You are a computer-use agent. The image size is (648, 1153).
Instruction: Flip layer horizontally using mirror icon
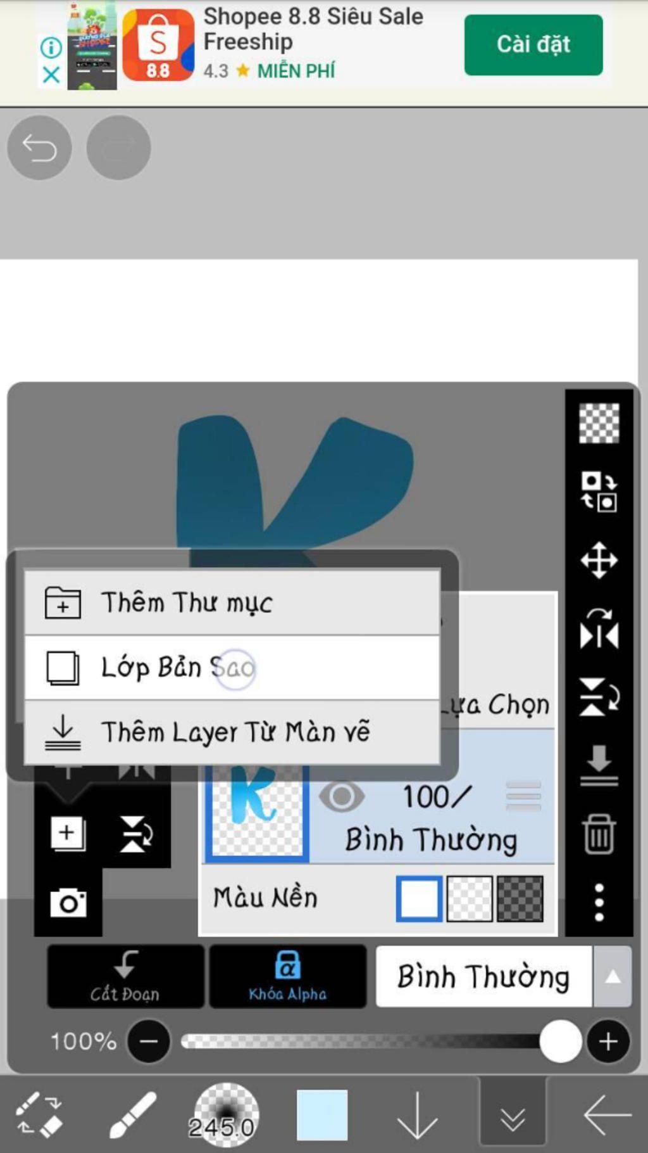point(599,630)
